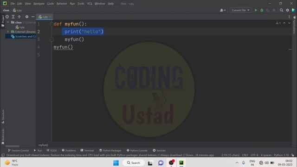This screenshot has width=297, height=167.
Task: Switch to the s.py editor tab
Action: (x=45, y=17)
